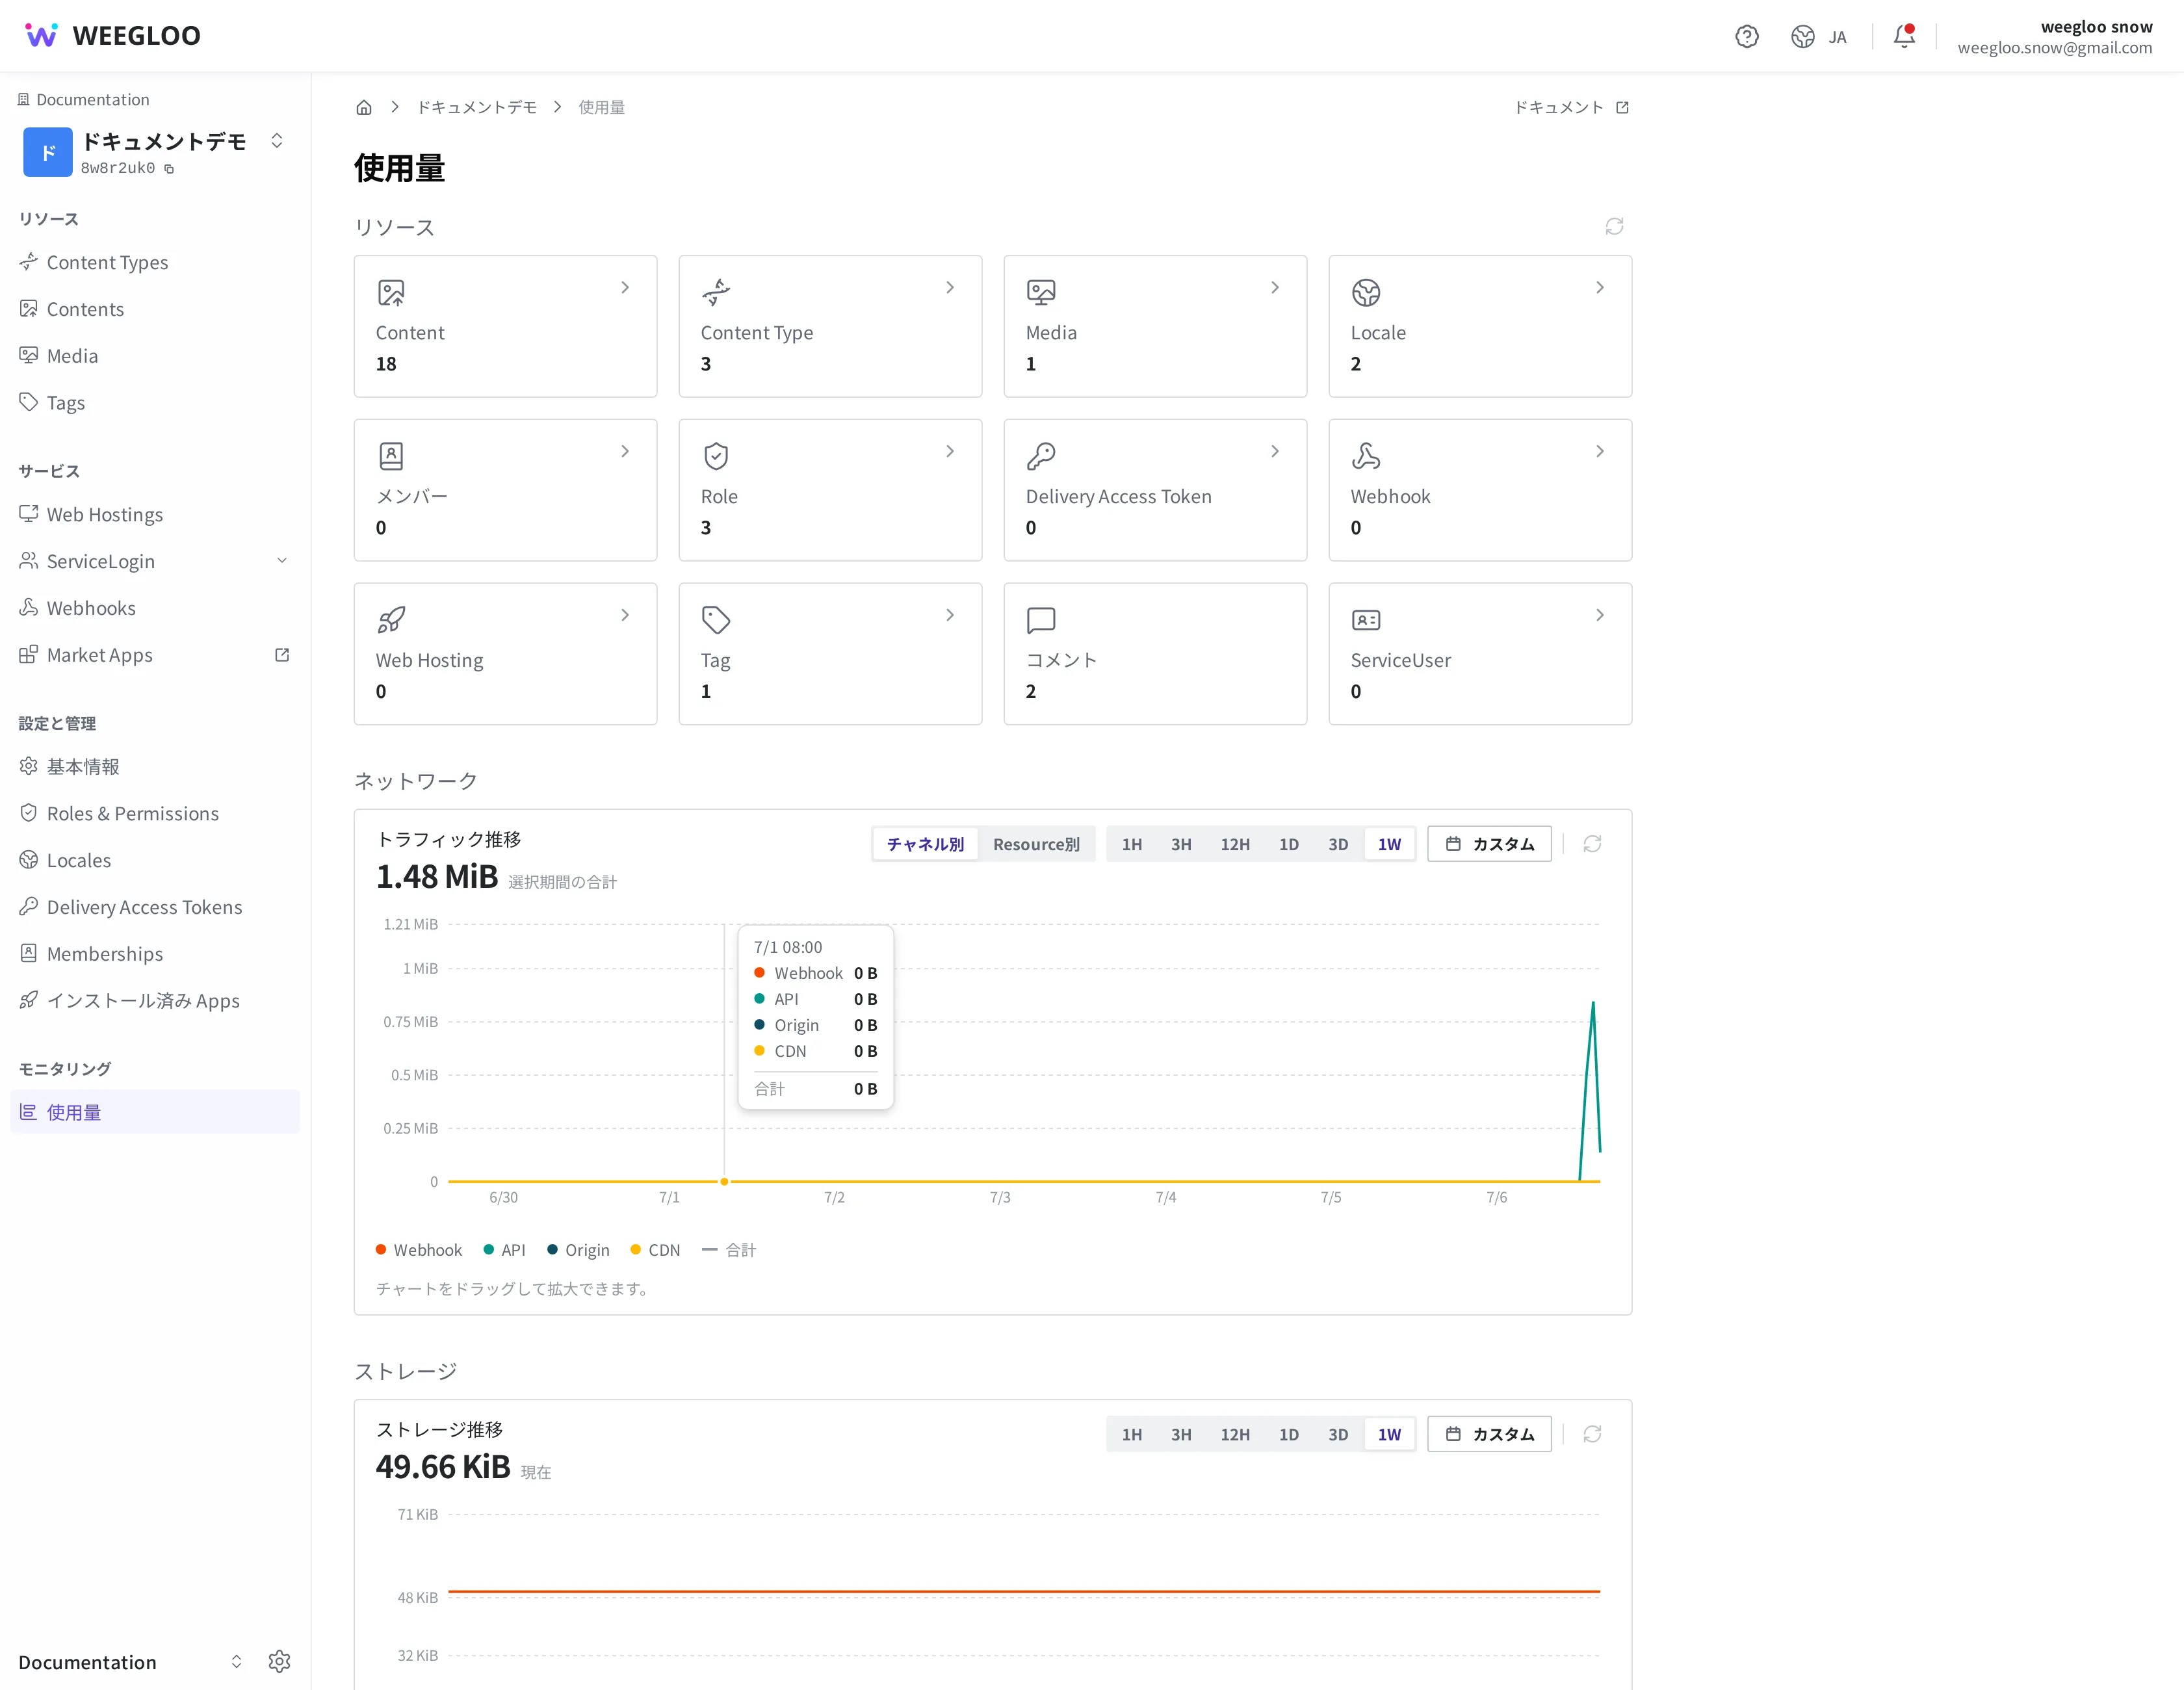Toggle Webhook series in chart legend
This screenshot has height=1690, width=2184.
click(x=418, y=1250)
